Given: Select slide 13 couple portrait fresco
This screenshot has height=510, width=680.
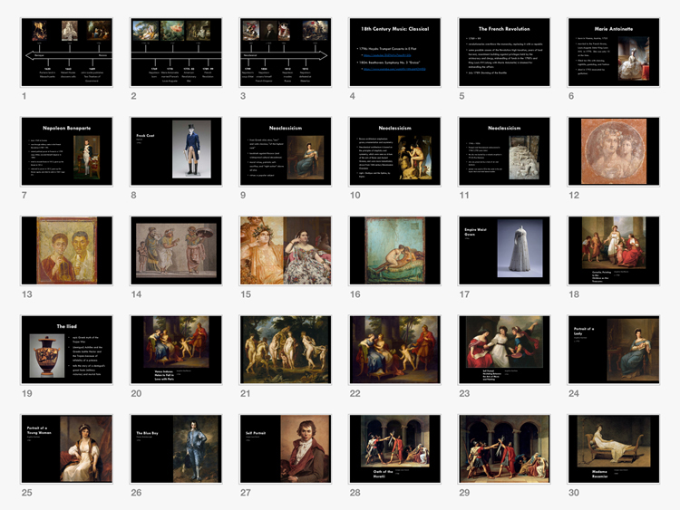Looking at the screenshot, I should click(67, 250).
